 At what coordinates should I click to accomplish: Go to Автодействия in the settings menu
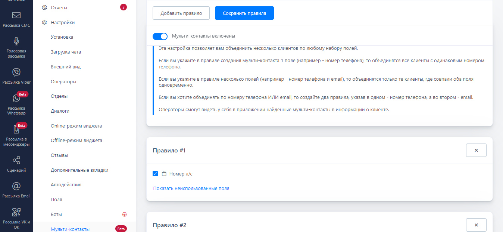(x=66, y=185)
